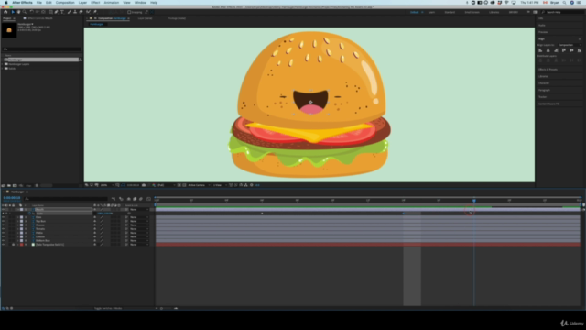Toggle visibility of Pattie layer
586x330 pixels.
click(x=4, y=233)
